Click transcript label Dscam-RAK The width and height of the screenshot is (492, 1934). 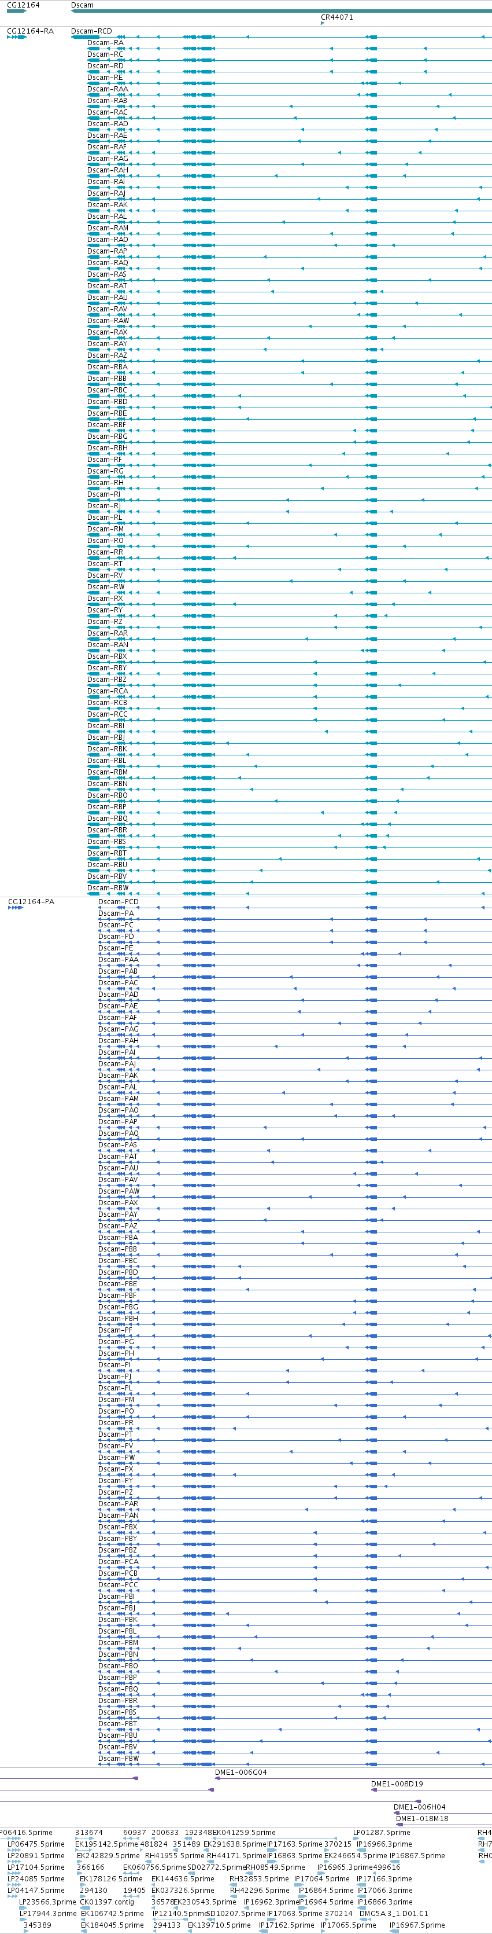(108, 205)
